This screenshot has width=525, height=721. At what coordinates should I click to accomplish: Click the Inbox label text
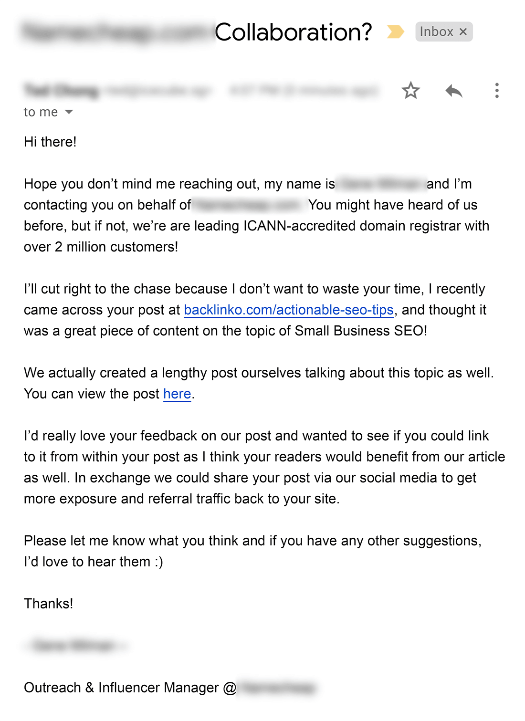click(x=437, y=32)
